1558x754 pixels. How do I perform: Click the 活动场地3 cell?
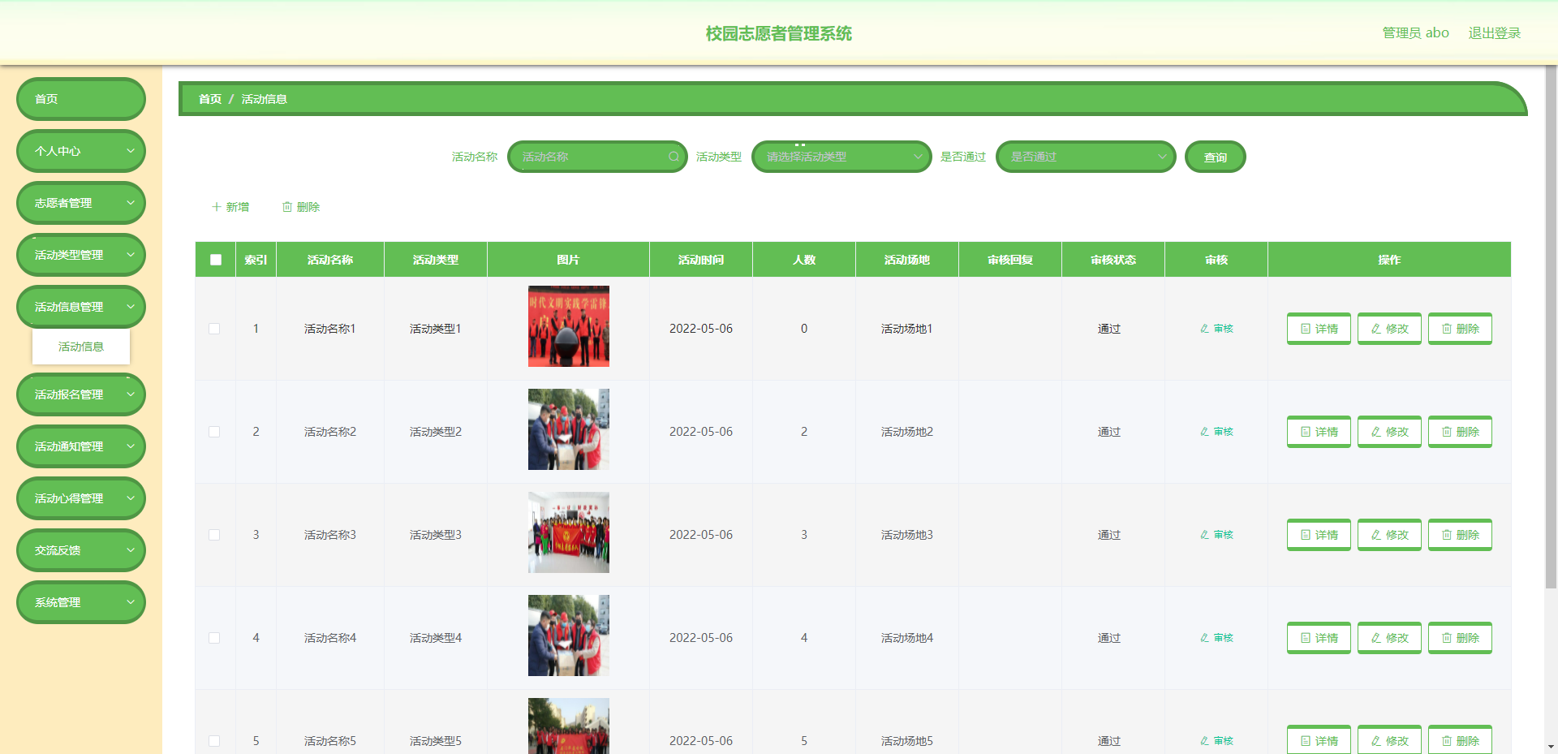[907, 535]
